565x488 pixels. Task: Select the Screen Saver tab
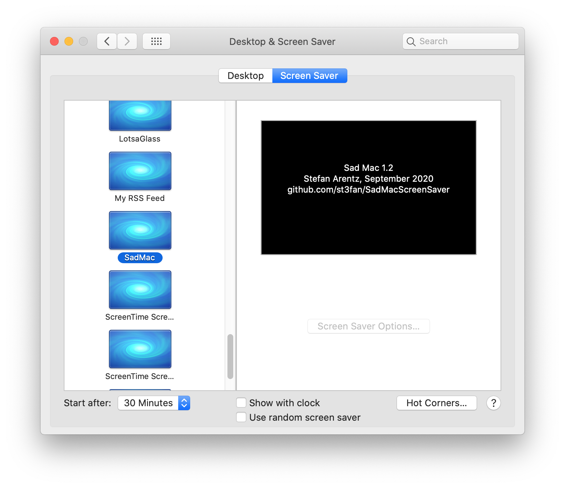(x=310, y=76)
